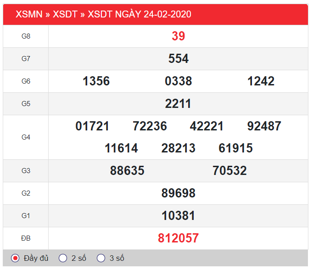
Task: Choose the '3 số' radio option
Action: [101, 258]
